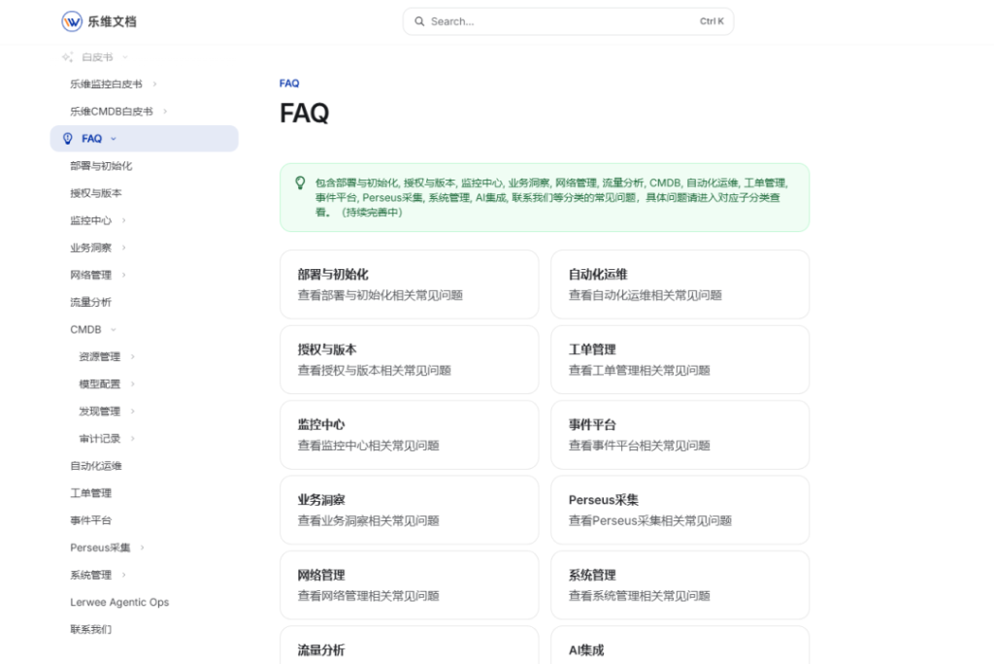Click the search magnifier icon
The width and height of the screenshot is (994, 664).
[x=419, y=21]
